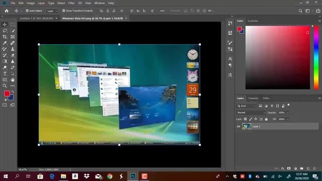Screen dimensions: 322x181
Task: Toggle lock transparent pixels
Action: point(246,119)
